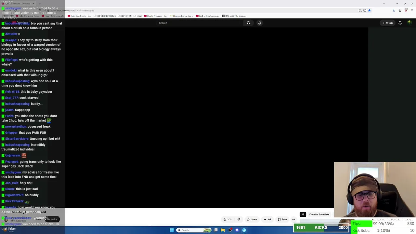Click the Ask button under video
The height and width of the screenshot is (234, 416).
[x=268, y=219]
